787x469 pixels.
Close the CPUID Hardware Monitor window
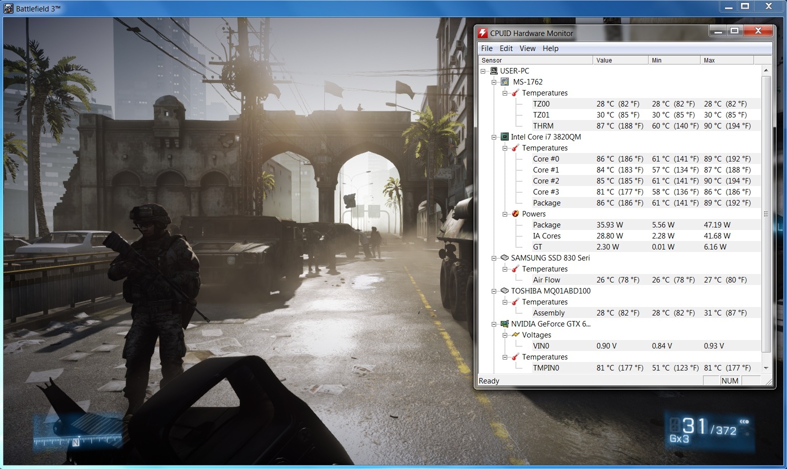coord(758,31)
